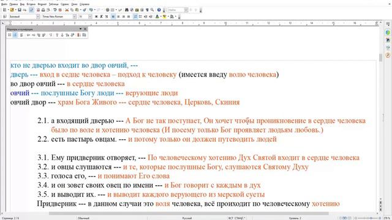Click the zoom slider in status bar
392x220 pixels.
point(367,218)
